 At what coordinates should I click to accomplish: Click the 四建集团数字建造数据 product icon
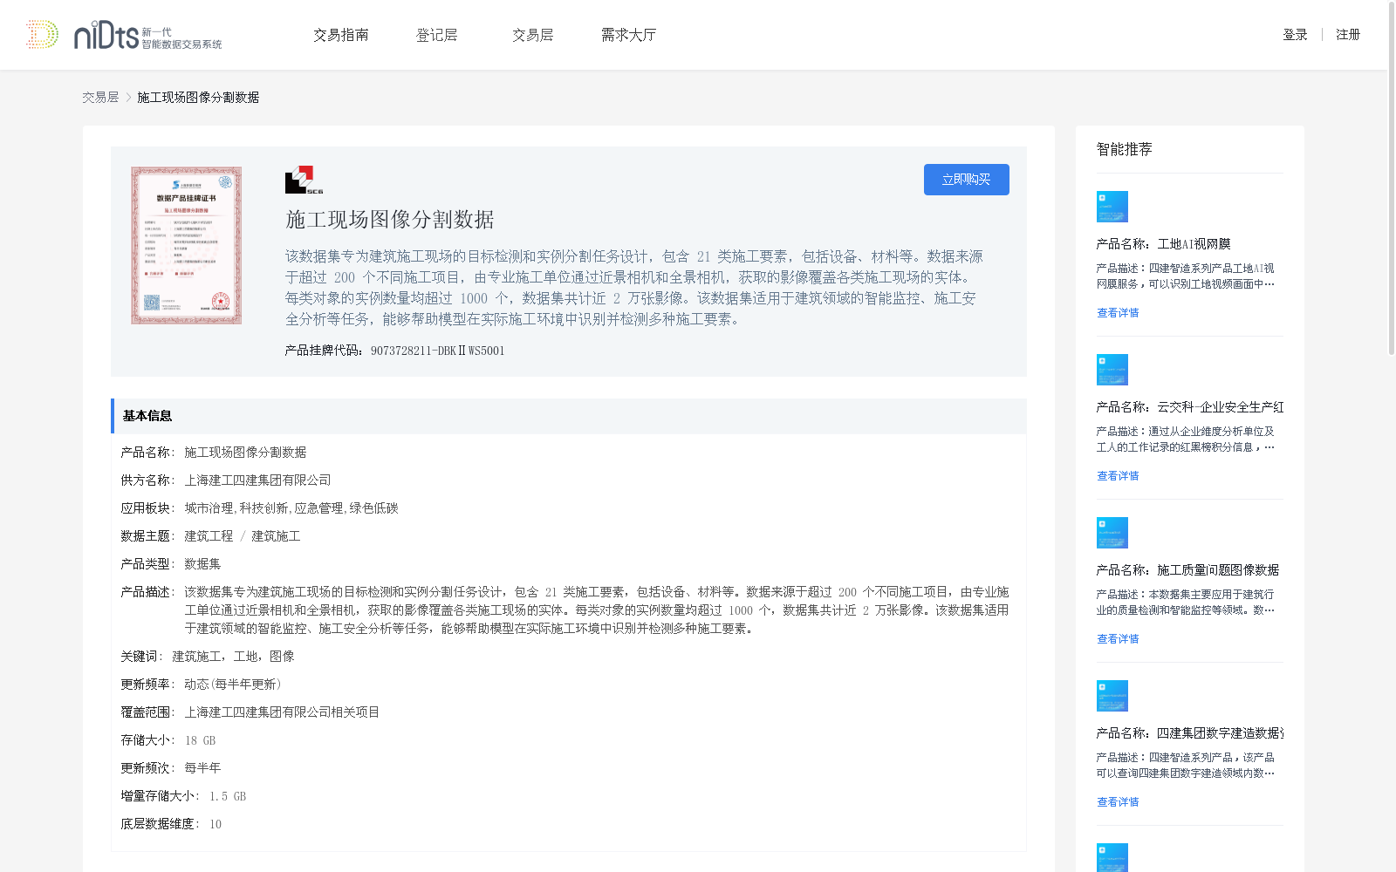pos(1112,696)
